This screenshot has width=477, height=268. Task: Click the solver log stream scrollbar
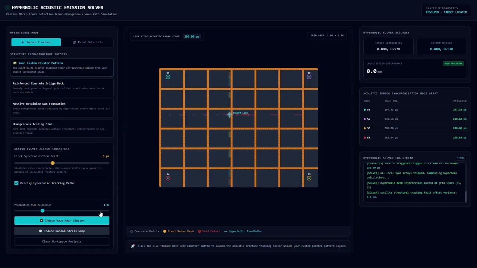point(465,197)
